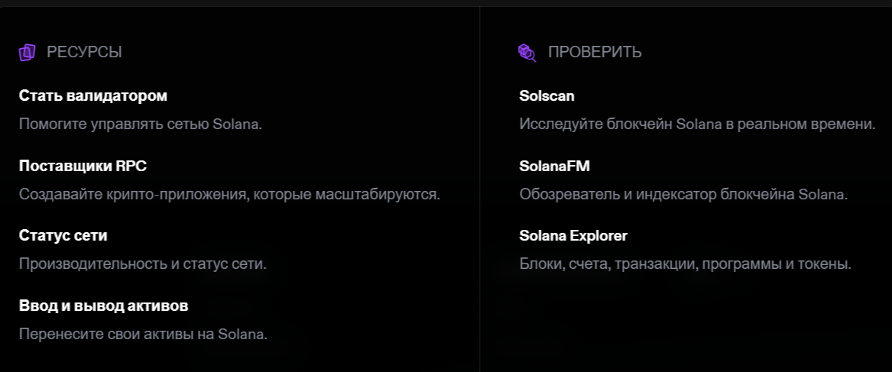Click 'Перенесите свои активы на Solana.' text
892x372 pixels.
click(x=143, y=335)
